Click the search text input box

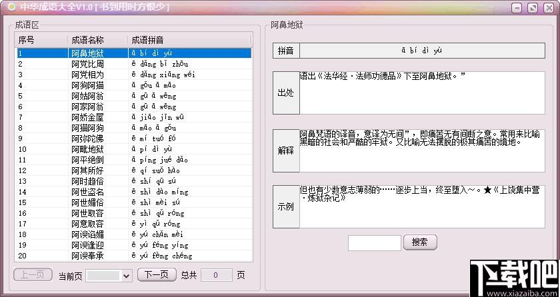(x=374, y=242)
